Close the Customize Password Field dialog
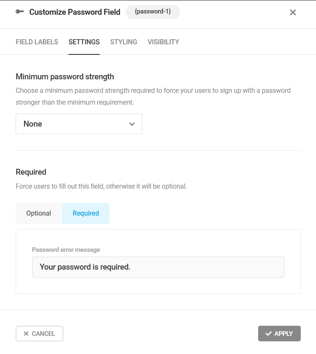The image size is (316, 354). pyautogui.click(x=293, y=12)
